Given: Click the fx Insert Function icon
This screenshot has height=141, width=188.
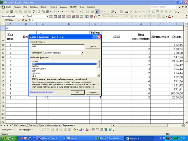Looking at the screenshot, I should click(29, 20).
